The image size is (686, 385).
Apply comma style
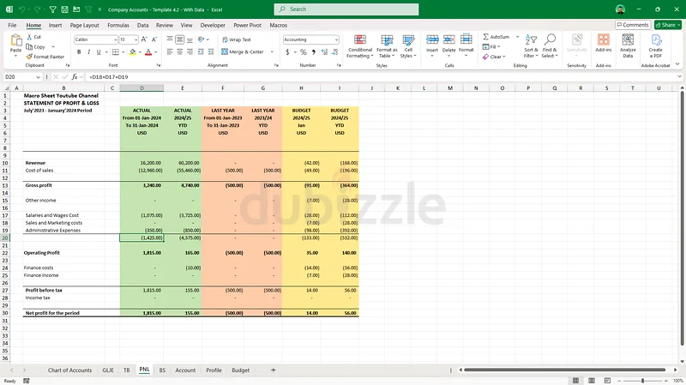(313, 52)
